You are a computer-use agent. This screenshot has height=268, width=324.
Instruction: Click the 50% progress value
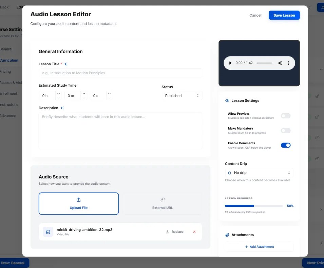click(x=290, y=206)
